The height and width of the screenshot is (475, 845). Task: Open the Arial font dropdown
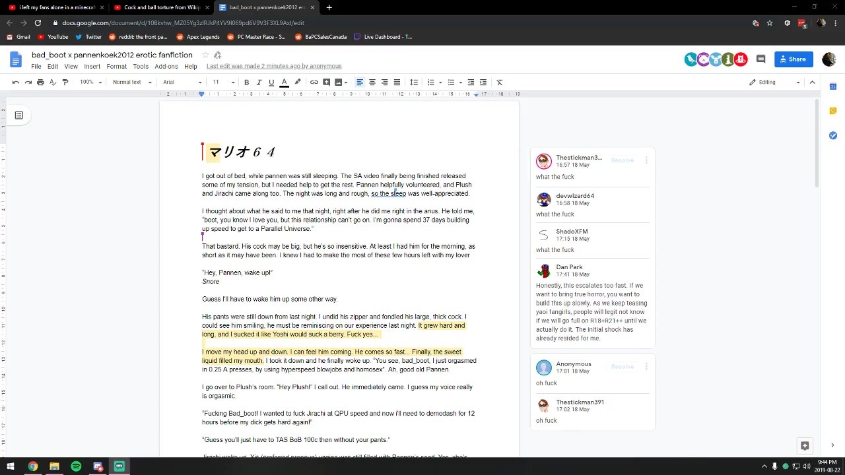(x=183, y=82)
